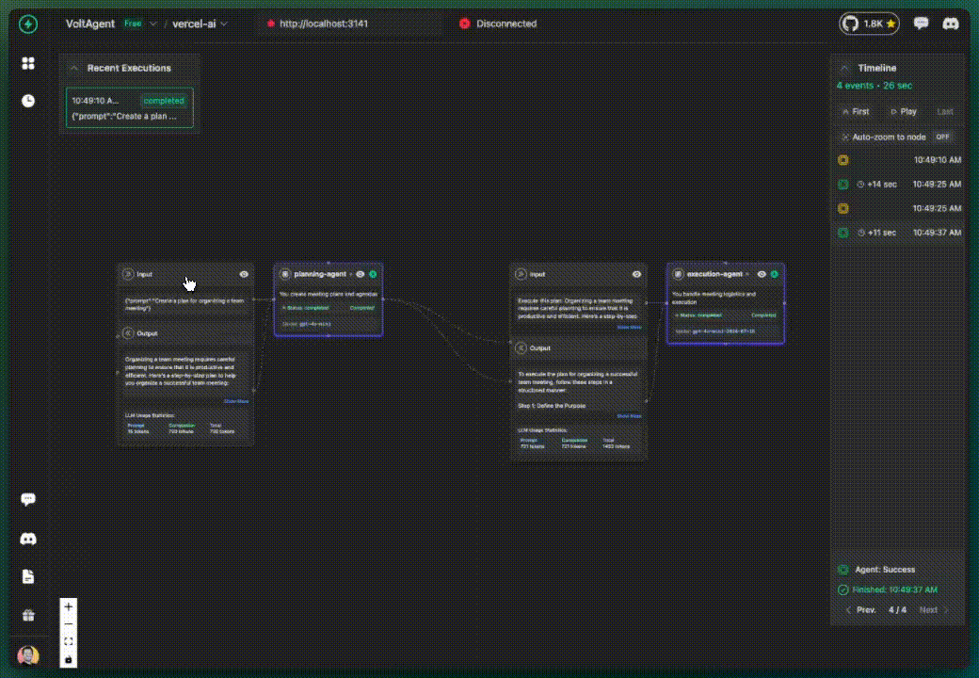
Task: Open the history clock icon in sidebar
Action: [28, 101]
